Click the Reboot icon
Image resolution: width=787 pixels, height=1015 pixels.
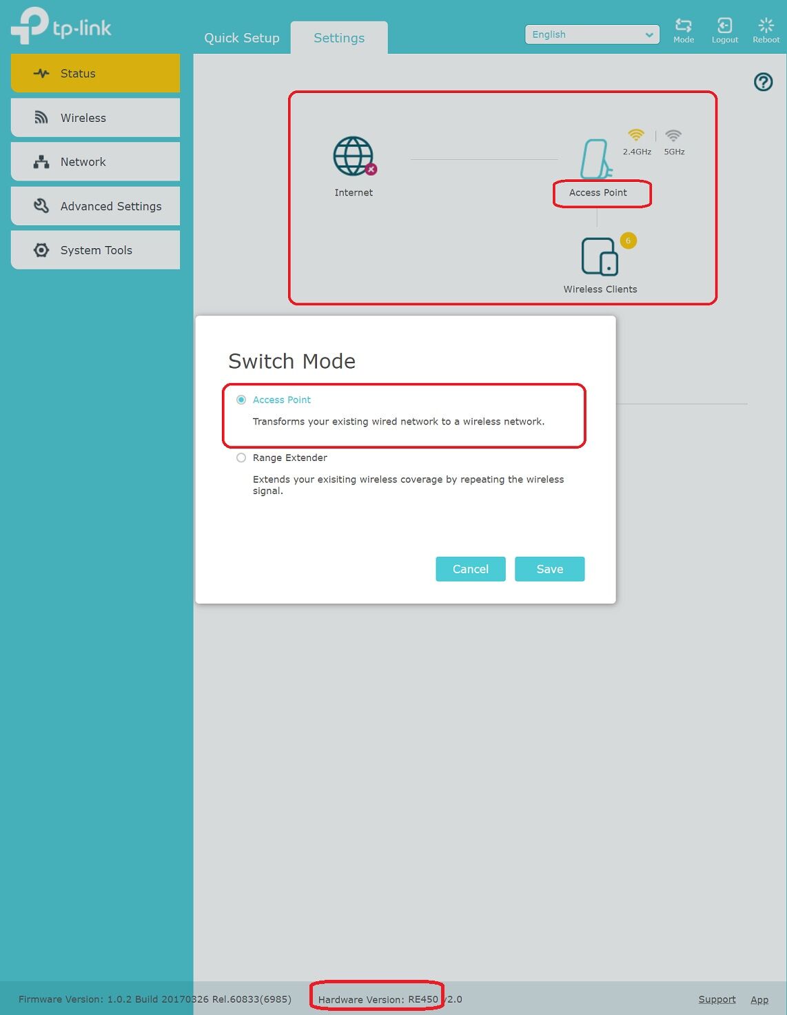[x=766, y=25]
